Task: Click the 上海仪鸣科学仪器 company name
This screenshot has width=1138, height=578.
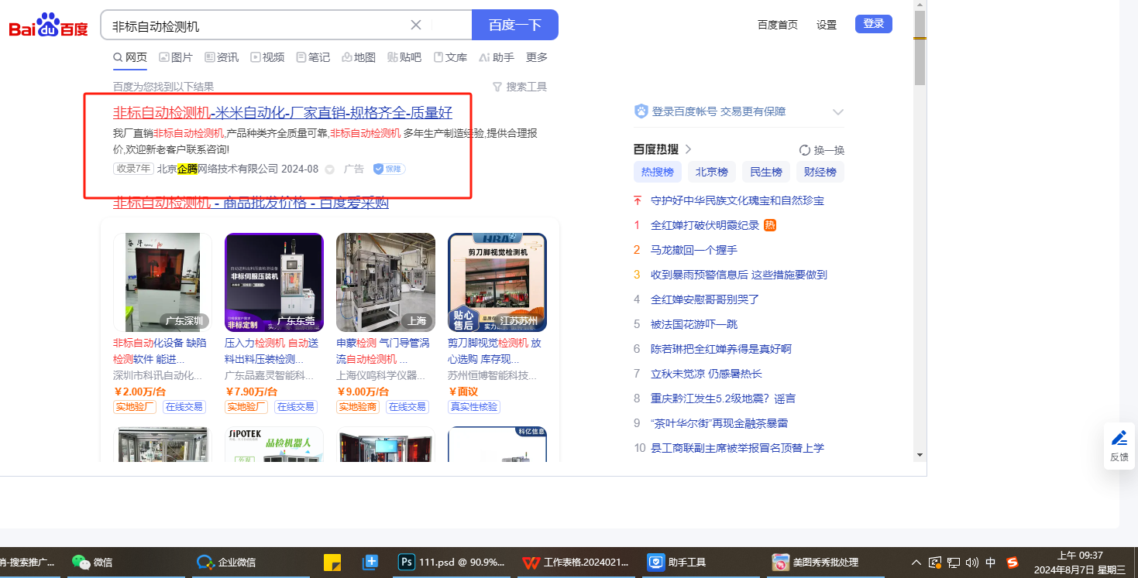Action: (381, 375)
